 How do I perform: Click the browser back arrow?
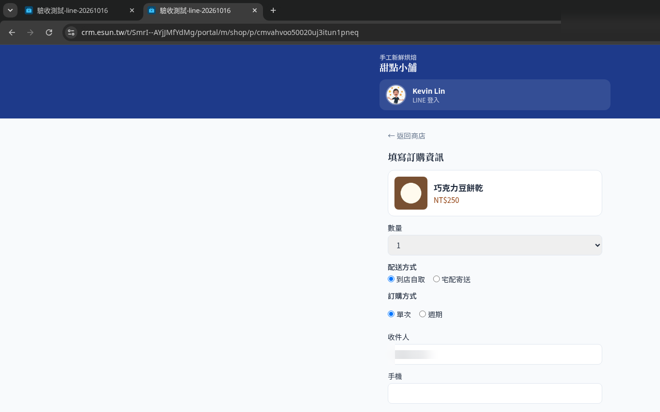coord(12,32)
